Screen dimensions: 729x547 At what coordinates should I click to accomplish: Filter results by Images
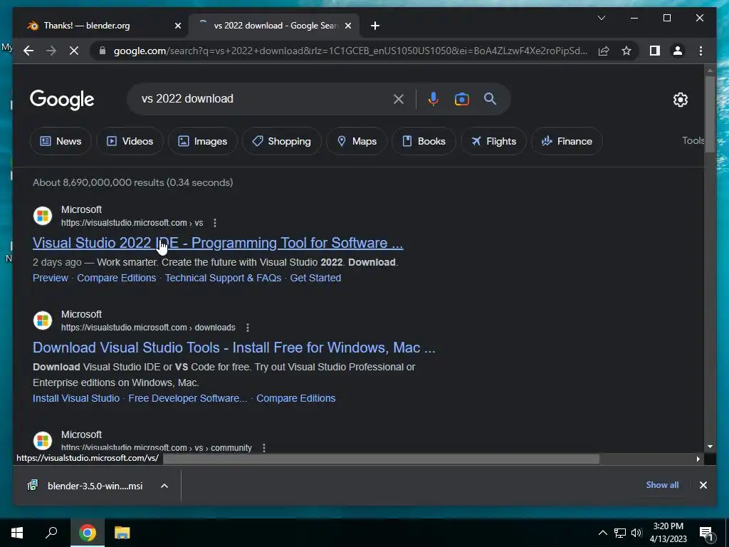203,141
